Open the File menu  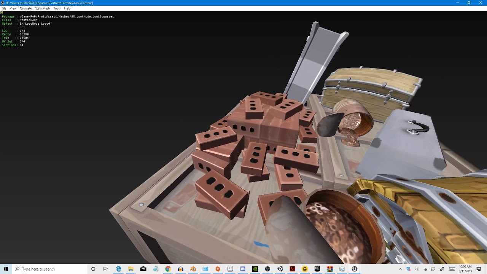pos(4,8)
